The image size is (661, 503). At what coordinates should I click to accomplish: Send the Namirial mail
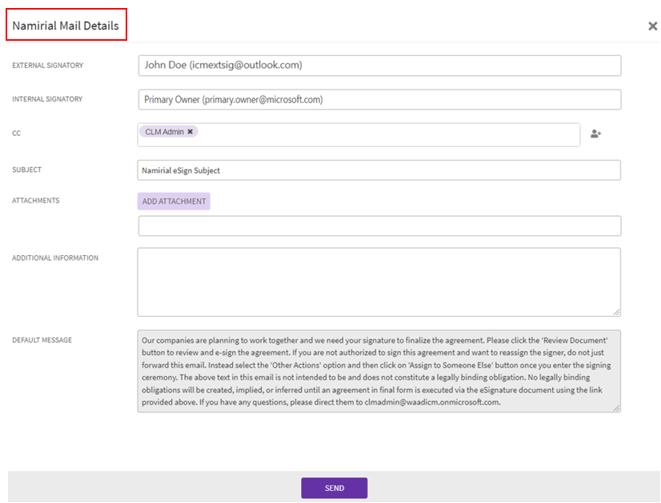pyautogui.click(x=334, y=489)
